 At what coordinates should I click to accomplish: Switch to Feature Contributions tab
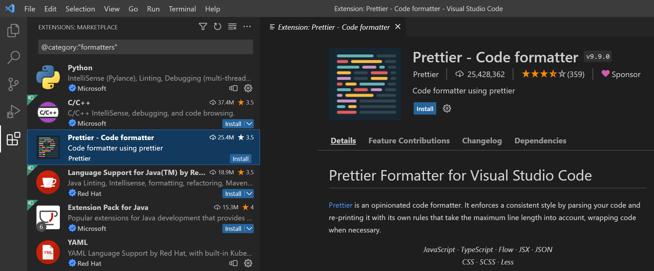pos(409,141)
